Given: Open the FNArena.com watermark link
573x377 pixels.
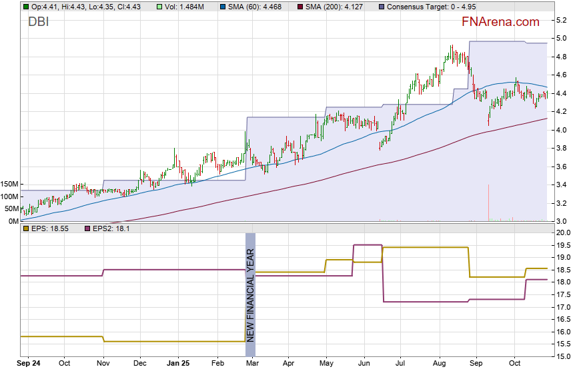Looking at the screenshot, I should coord(500,22).
